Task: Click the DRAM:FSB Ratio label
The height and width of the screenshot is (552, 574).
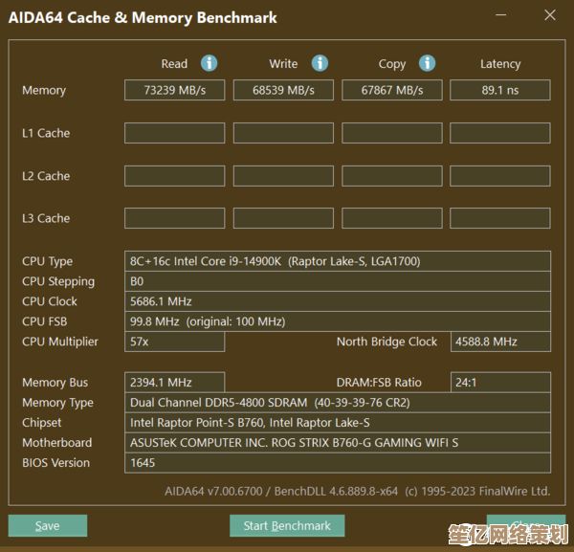Action: coord(379,383)
